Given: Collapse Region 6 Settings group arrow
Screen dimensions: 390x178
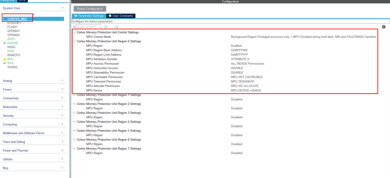Looking at the screenshot, I should (74, 140).
